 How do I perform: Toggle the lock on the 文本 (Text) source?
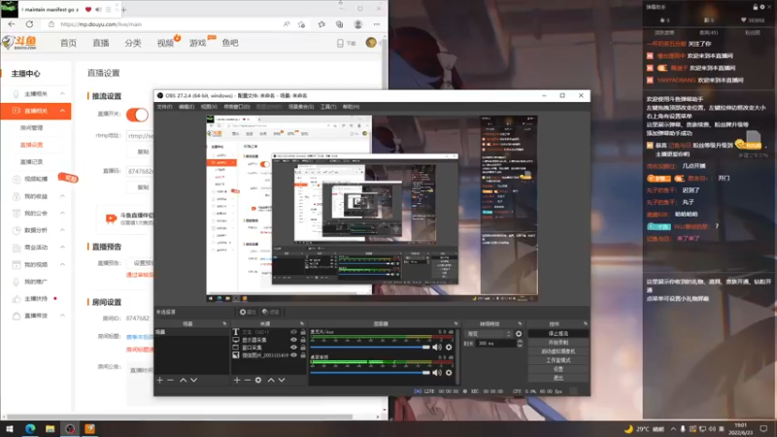303,332
